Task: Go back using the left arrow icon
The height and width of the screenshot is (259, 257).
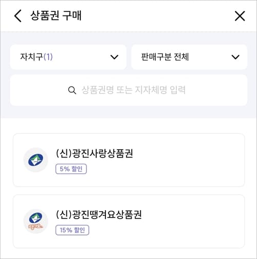Action: [x=18, y=16]
